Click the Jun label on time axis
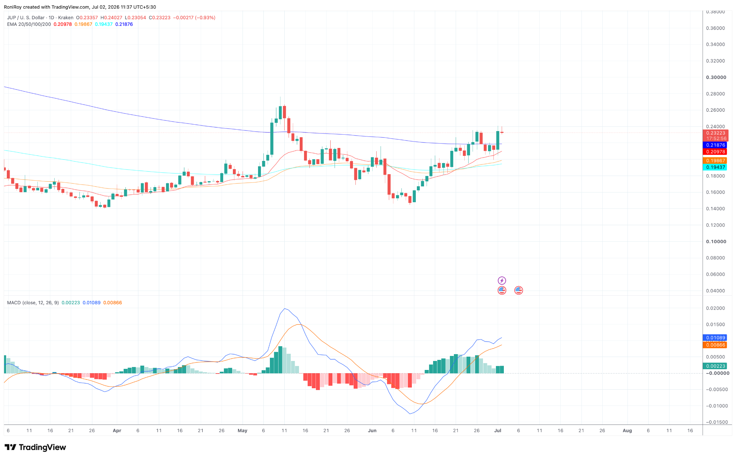Image resolution: width=736 pixels, height=459 pixels. click(372, 431)
